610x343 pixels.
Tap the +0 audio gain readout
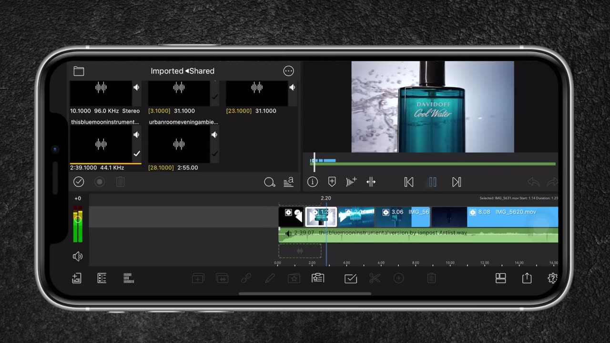pos(78,198)
